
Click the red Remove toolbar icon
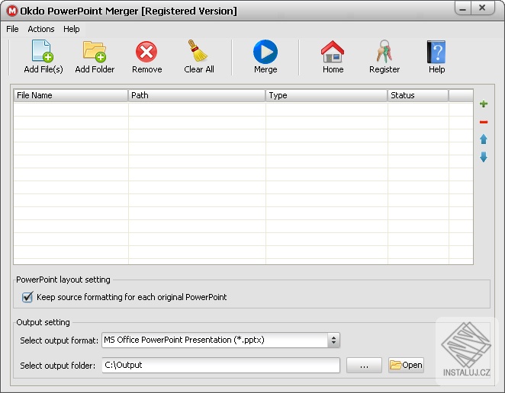coord(146,52)
